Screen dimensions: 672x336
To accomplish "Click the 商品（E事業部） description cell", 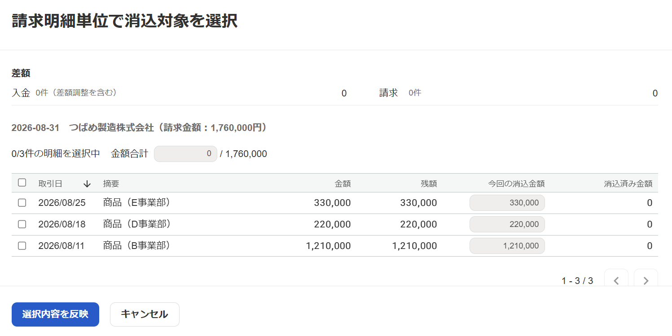I will click(137, 203).
